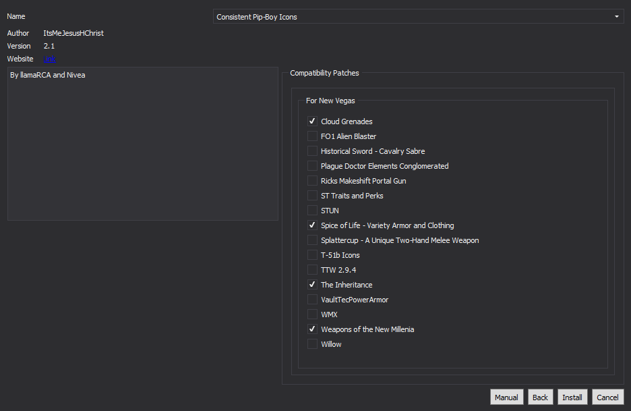The image size is (631, 411).
Task: Click the author name ItsMeJesusHChrist
Action: [73, 34]
